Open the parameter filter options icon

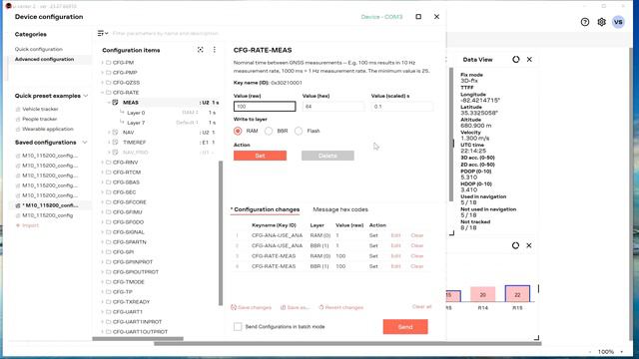point(102,33)
